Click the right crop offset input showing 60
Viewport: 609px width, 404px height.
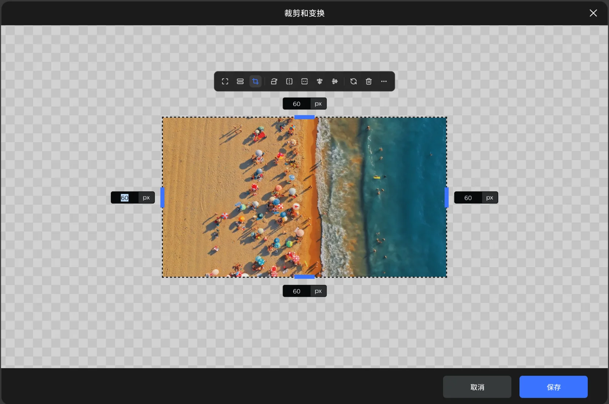pyautogui.click(x=468, y=198)
